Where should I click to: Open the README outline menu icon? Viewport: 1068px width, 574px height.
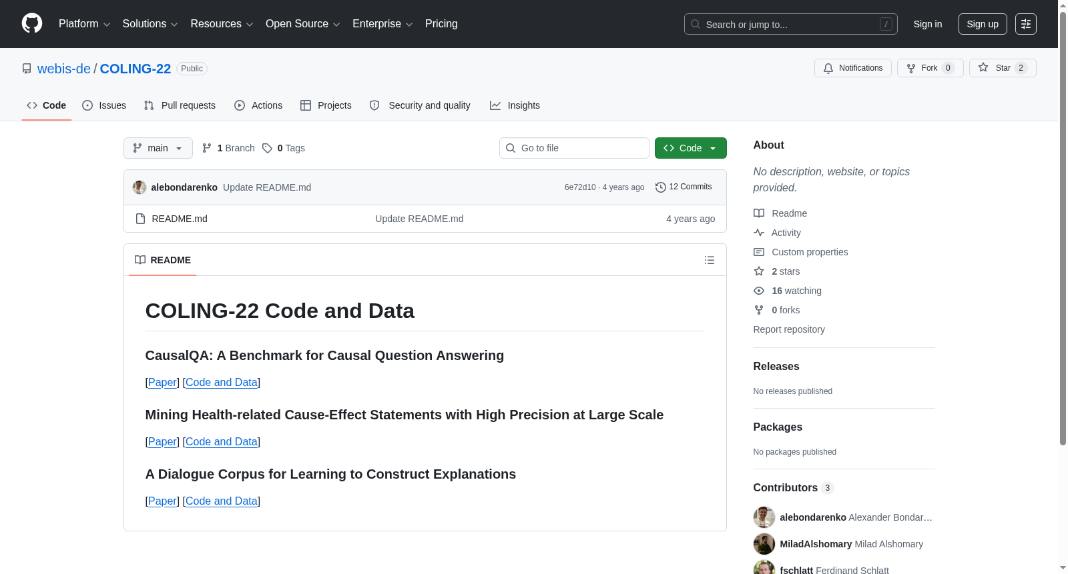[x=710, y=260]
